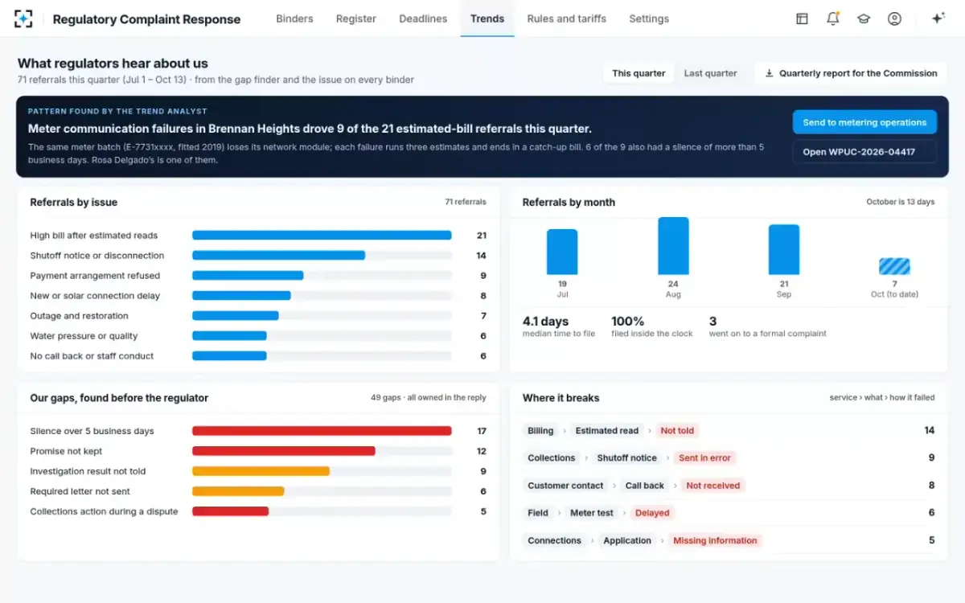Click the Silence over 5 business days bar

click(322, 431)
